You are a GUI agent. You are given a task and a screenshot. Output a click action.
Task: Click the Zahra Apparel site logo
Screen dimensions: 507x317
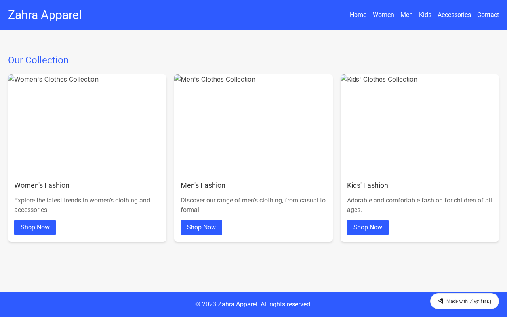(x=45, y=15)
